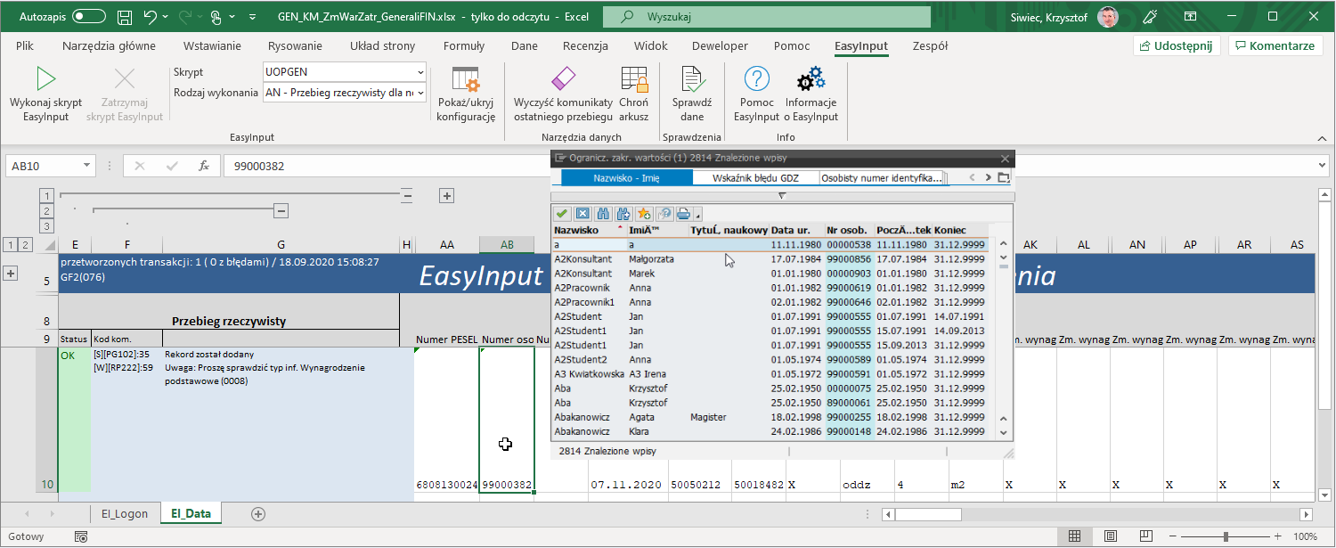This screenshot has height=548, width=1336.
Task: Run the EasyInput script
Action: pyautogui.click(x=45, y=94)
